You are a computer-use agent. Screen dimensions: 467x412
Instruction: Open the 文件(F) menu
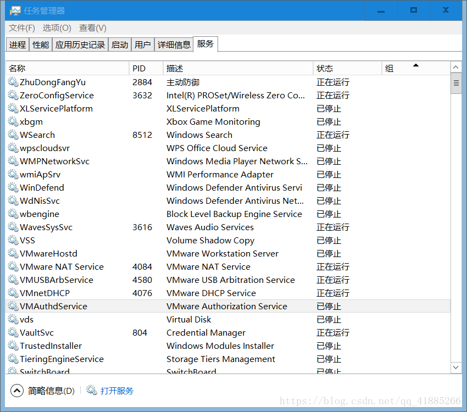click(x=22, y=27)
